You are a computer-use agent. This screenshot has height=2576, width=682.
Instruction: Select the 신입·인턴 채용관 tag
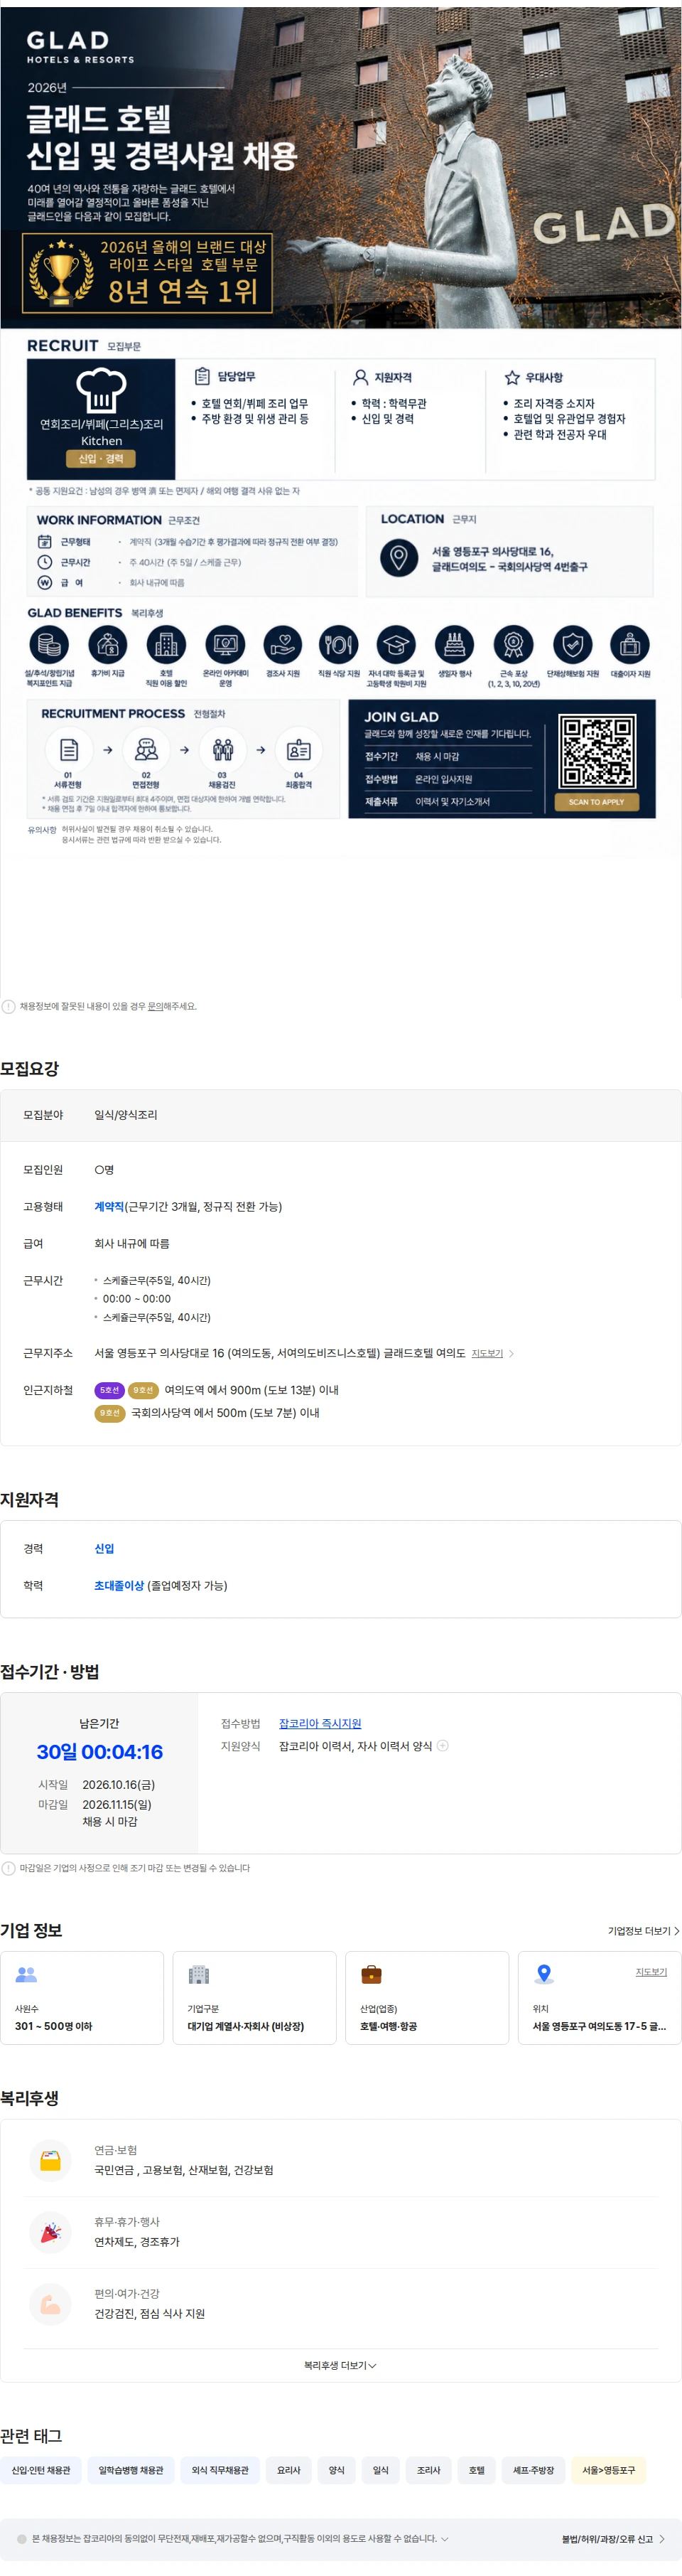tap(41, 2470)
